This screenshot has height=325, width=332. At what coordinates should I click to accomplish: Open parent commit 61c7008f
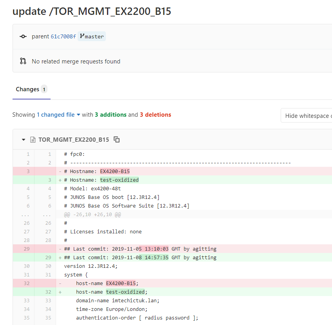[x=63, y=36]
